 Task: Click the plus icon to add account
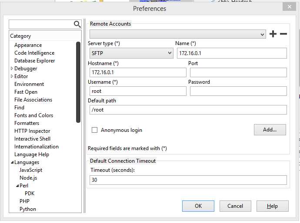[273, 34]
